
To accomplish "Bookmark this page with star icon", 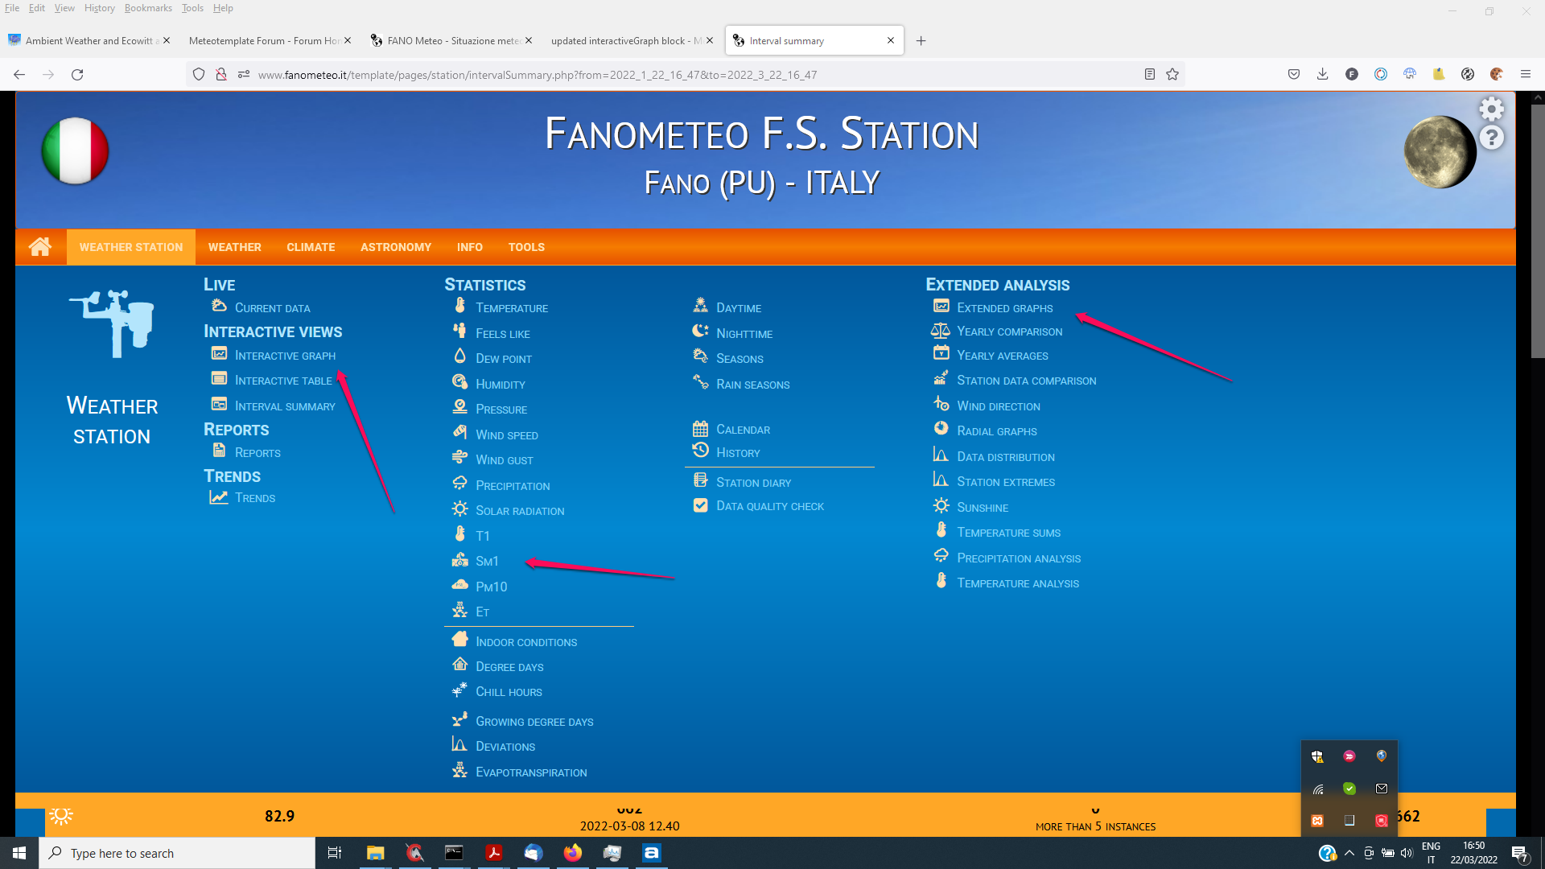I will [1172, 74].
